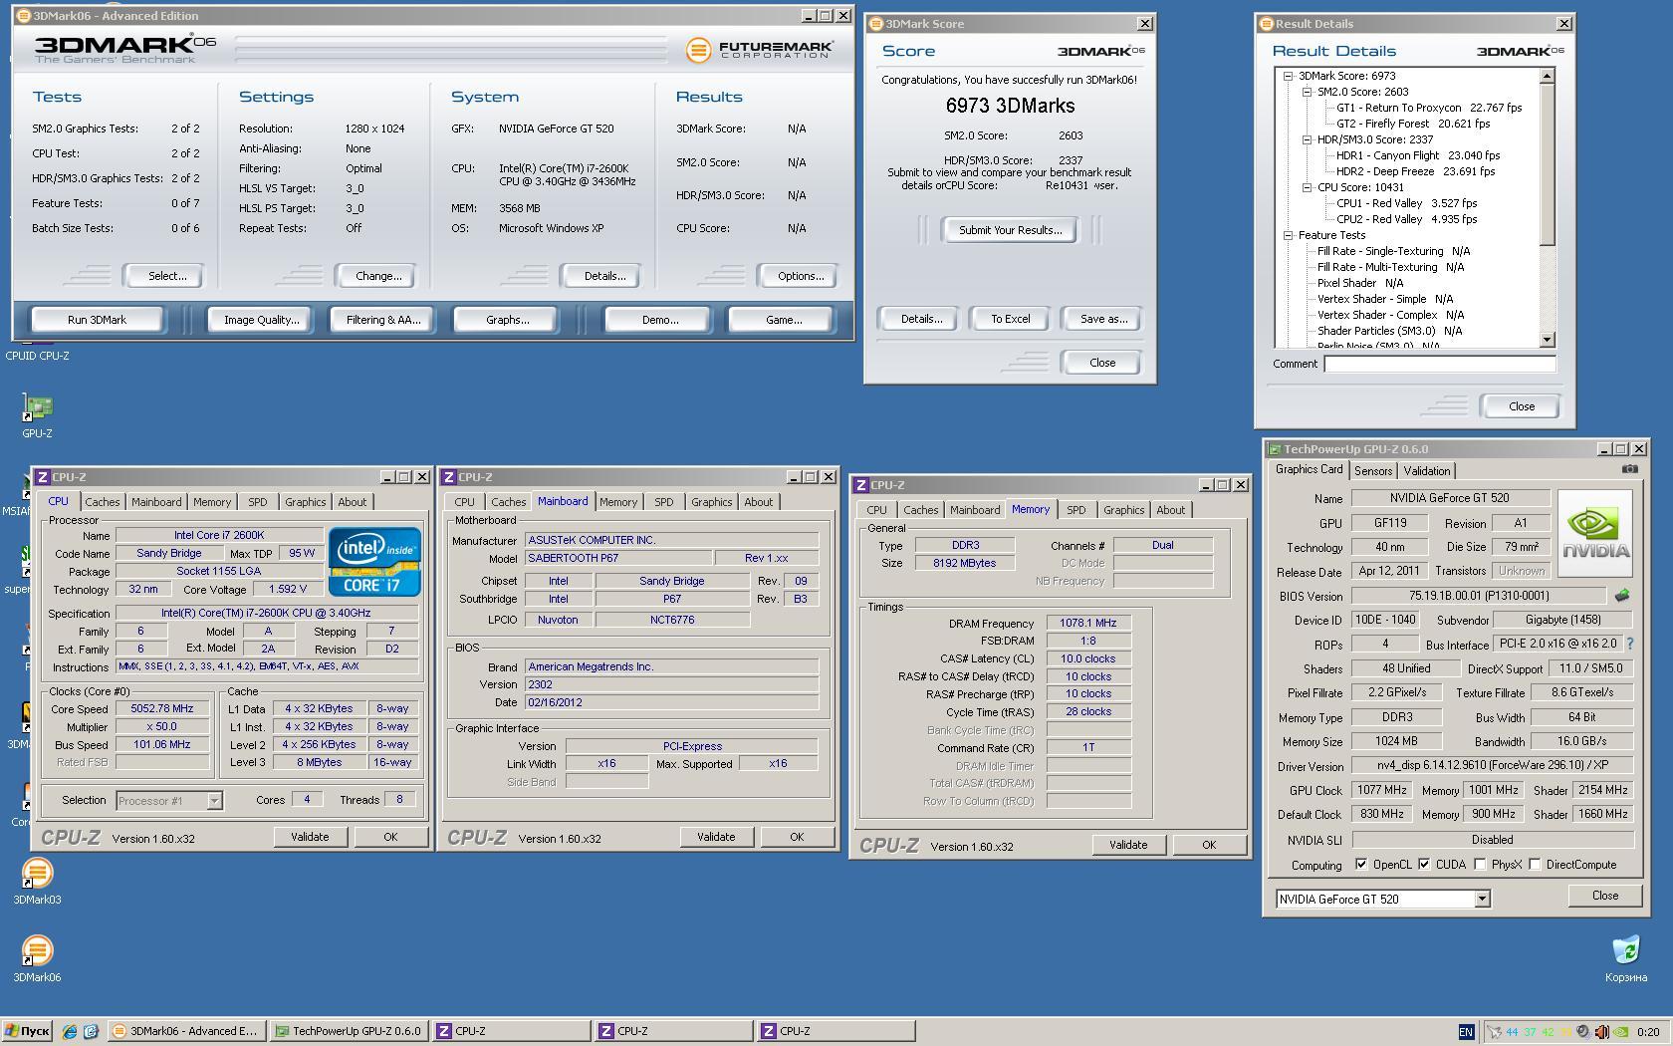This screenshot has width=1673, height=1046.
Task: Click the Bus Interface question mark icon
Action: pyautogui.click(x=1630, y=645)
